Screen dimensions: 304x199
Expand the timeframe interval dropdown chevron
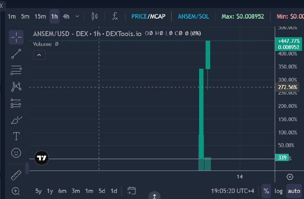coord(77,16)
